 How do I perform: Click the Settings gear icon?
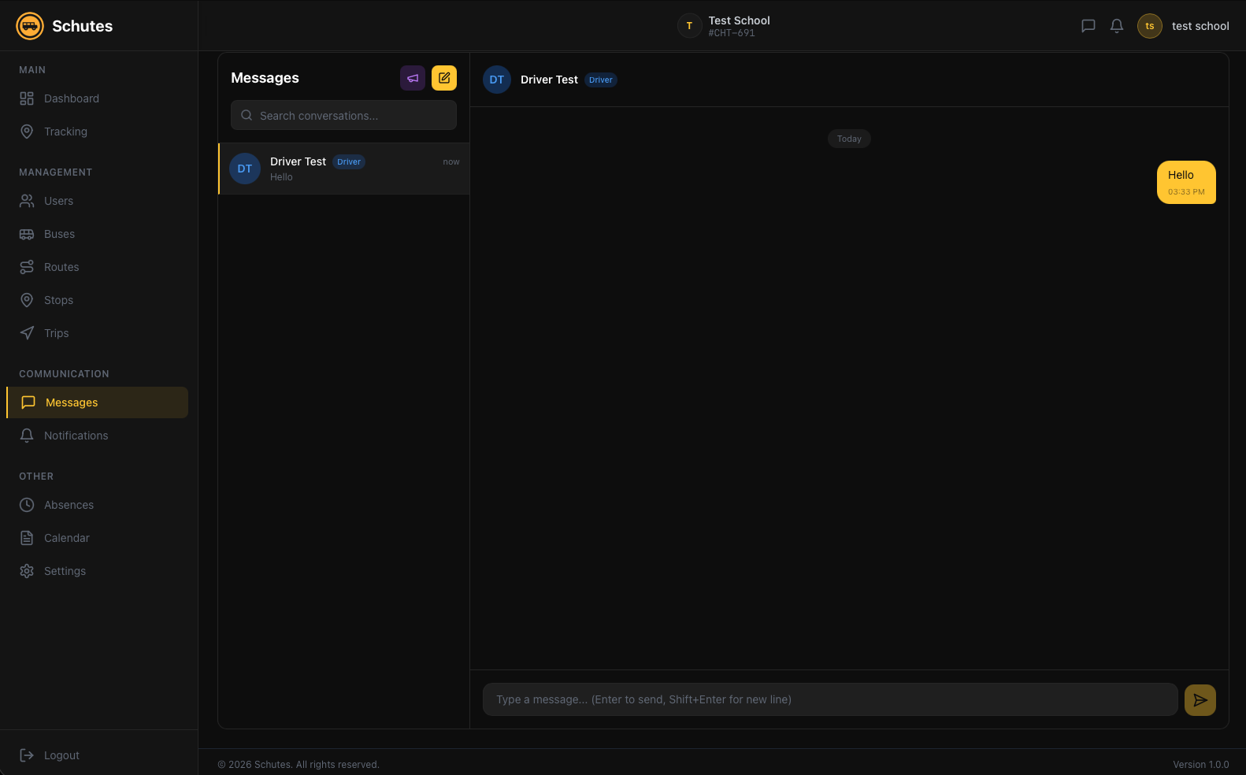[27, 571]
